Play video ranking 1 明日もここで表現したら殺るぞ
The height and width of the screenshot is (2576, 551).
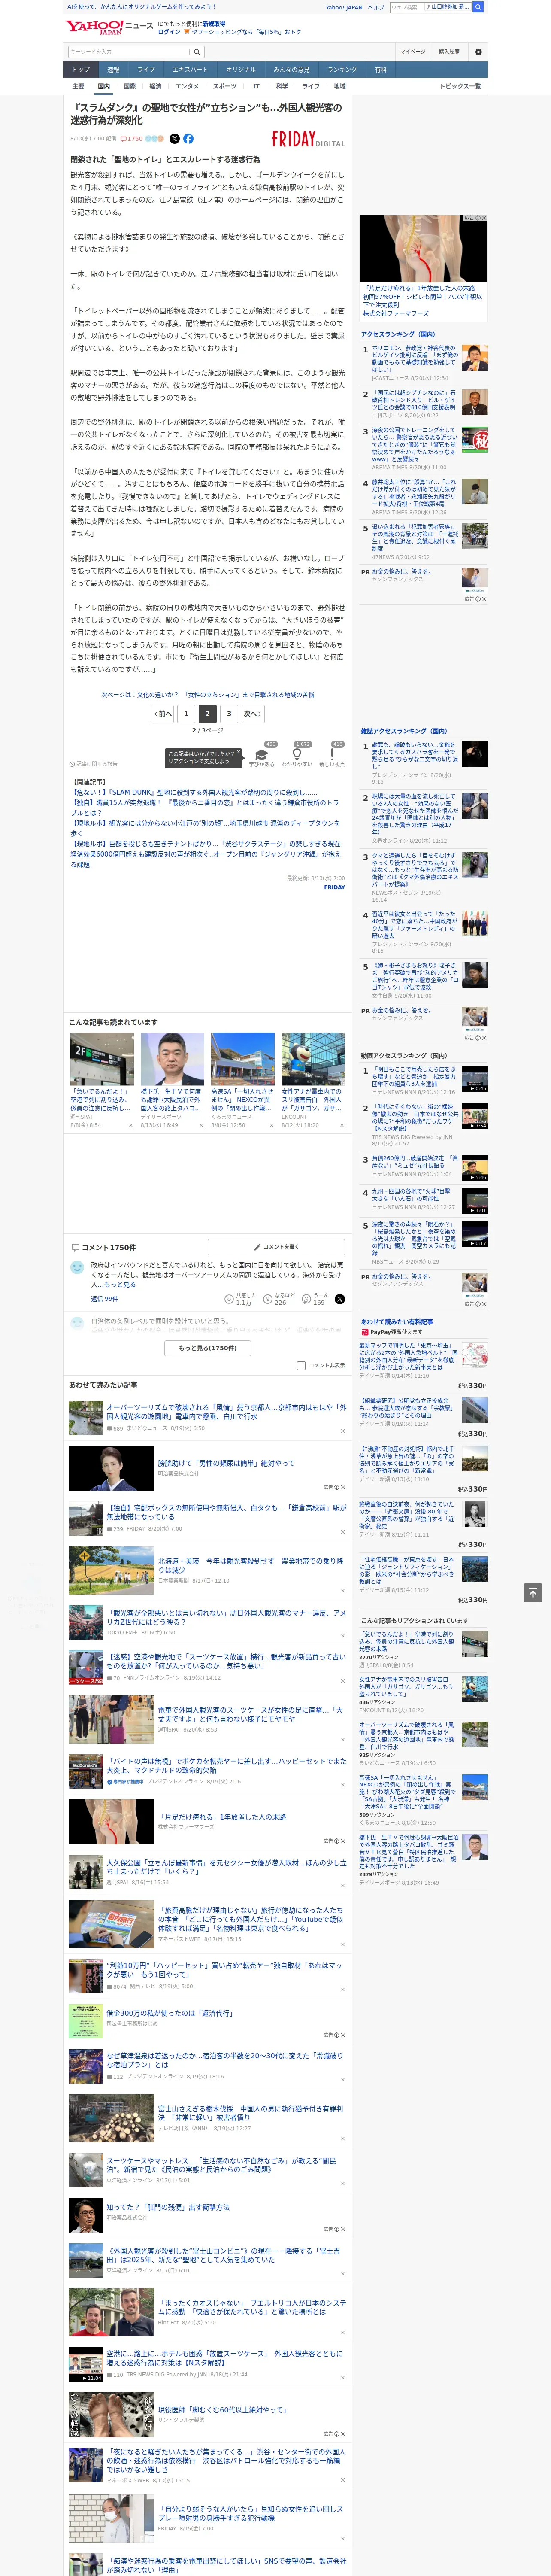point(475,1078)
